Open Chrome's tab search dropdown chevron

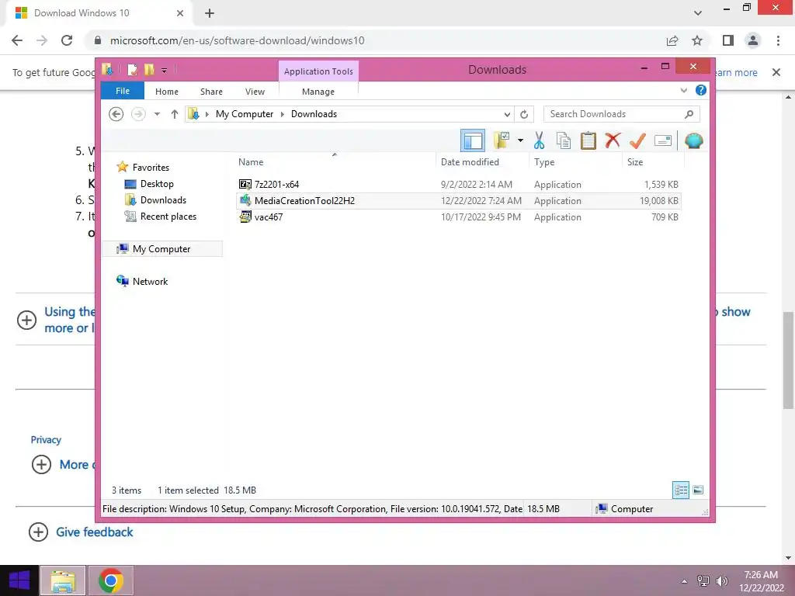(698, 13)
